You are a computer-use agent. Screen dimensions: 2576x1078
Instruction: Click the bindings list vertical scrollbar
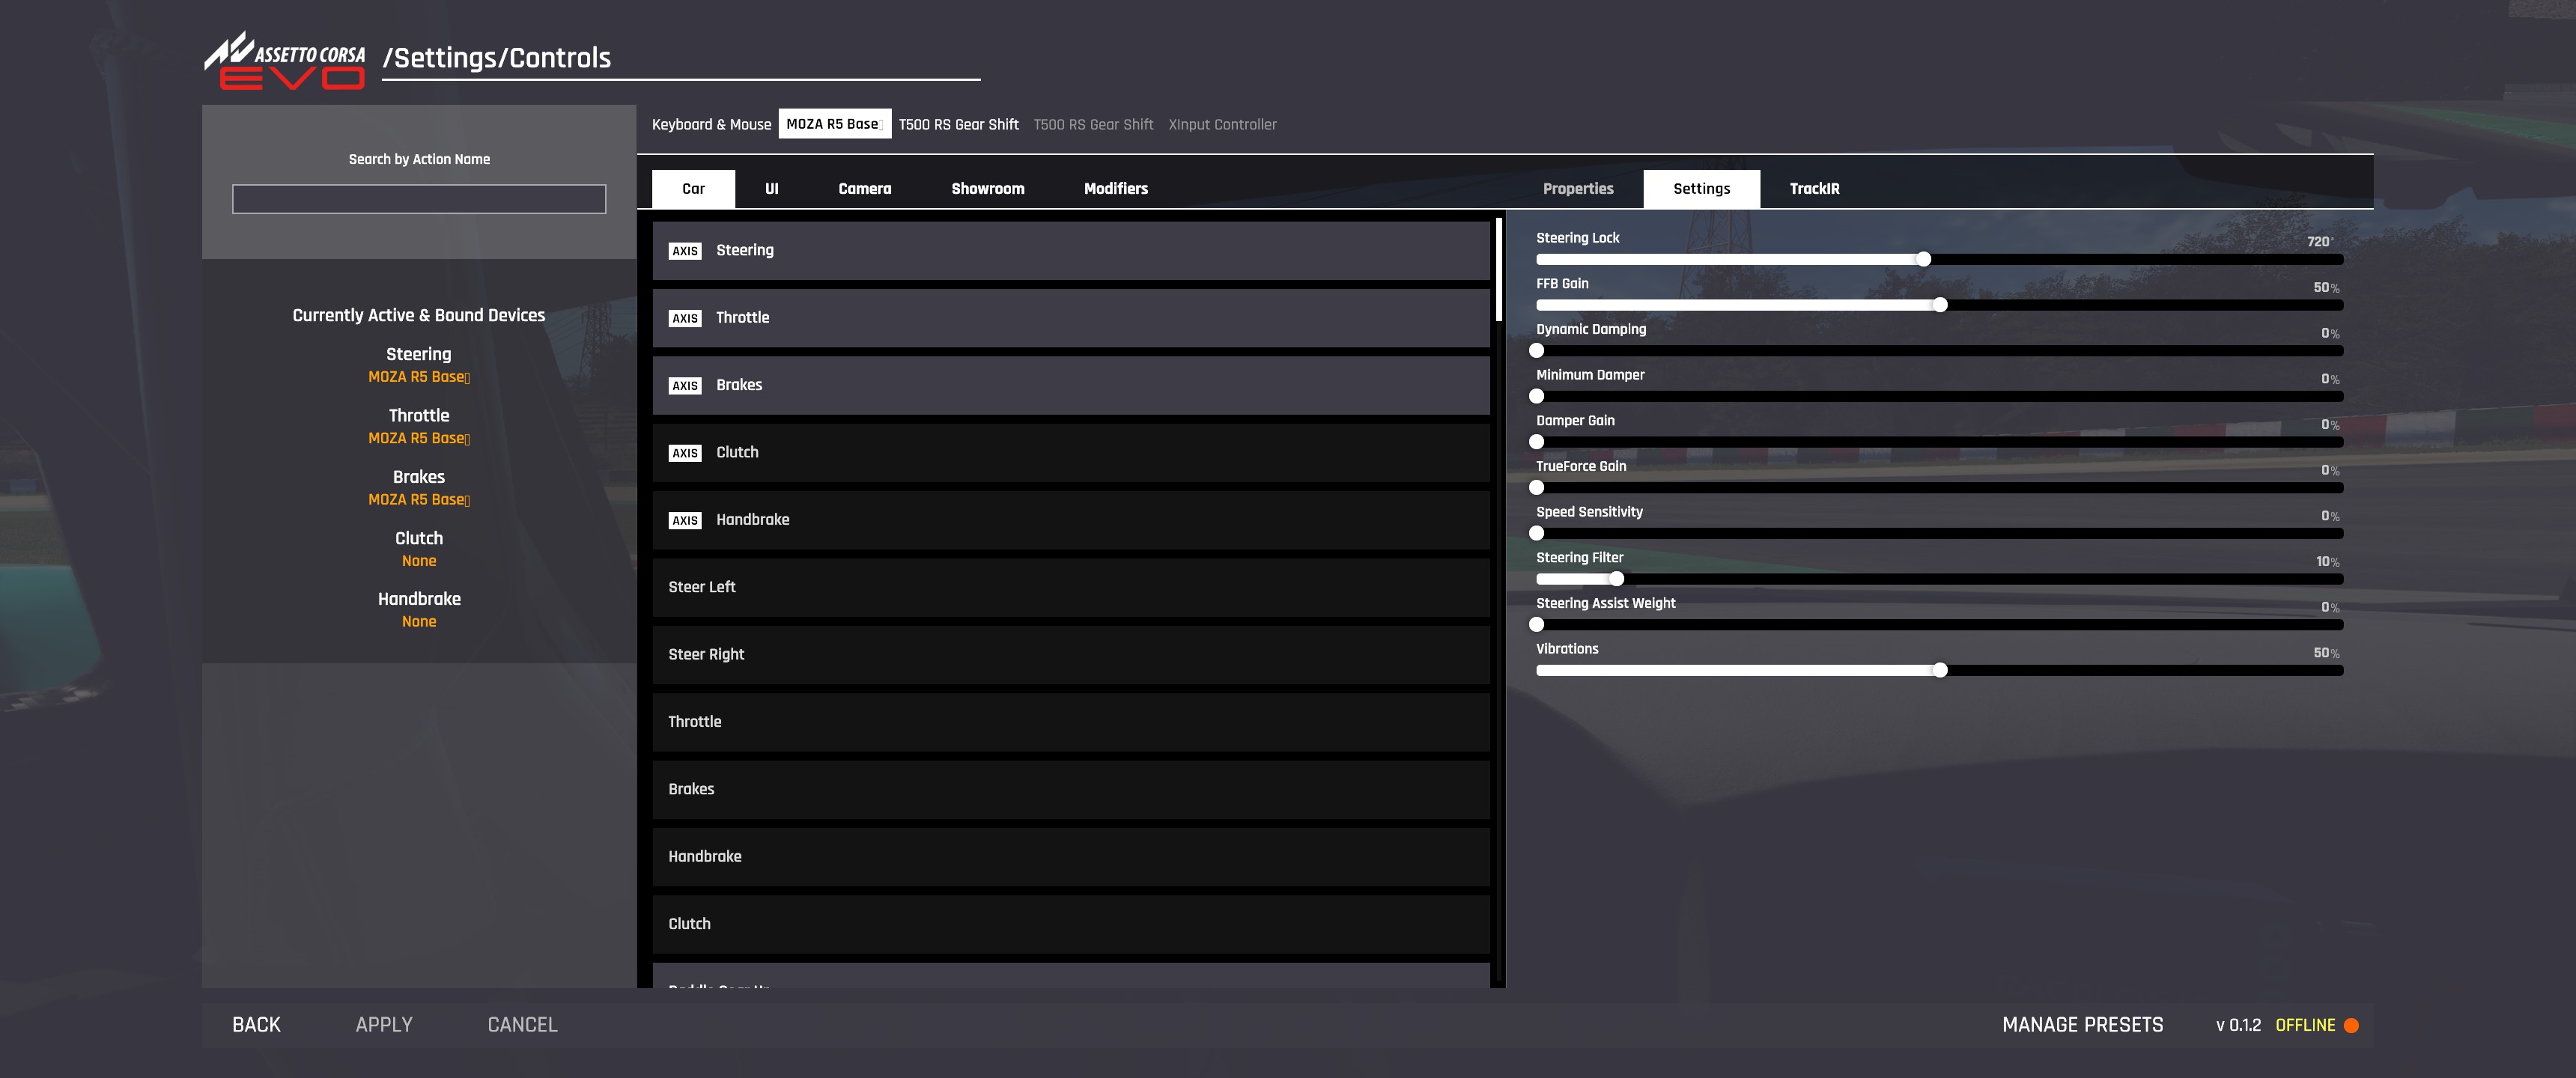pyautogui.click(x=1498, y=270)
